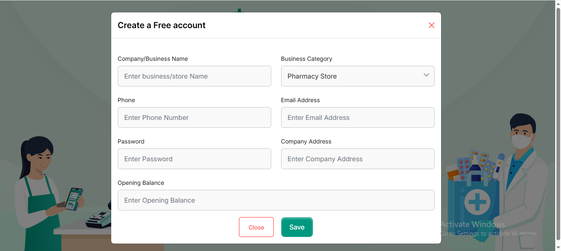Viewport: 561px width, 251px height.
Task: Focus the Company/Business Name input field
Action: pyautogui.click(x=194, y=76)
